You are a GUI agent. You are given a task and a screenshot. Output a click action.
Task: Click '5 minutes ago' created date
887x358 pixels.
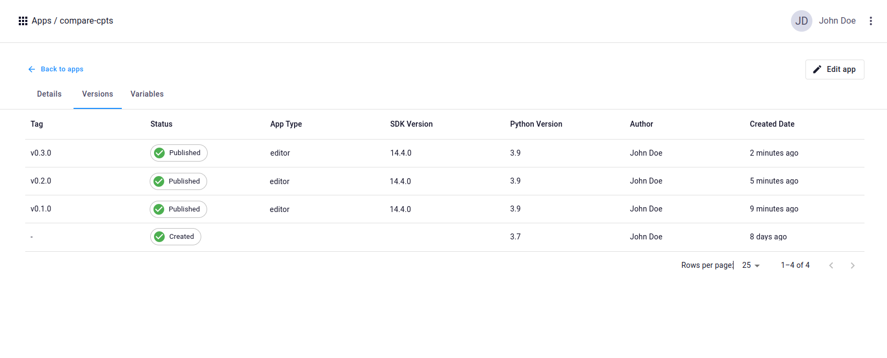point(774,181)
